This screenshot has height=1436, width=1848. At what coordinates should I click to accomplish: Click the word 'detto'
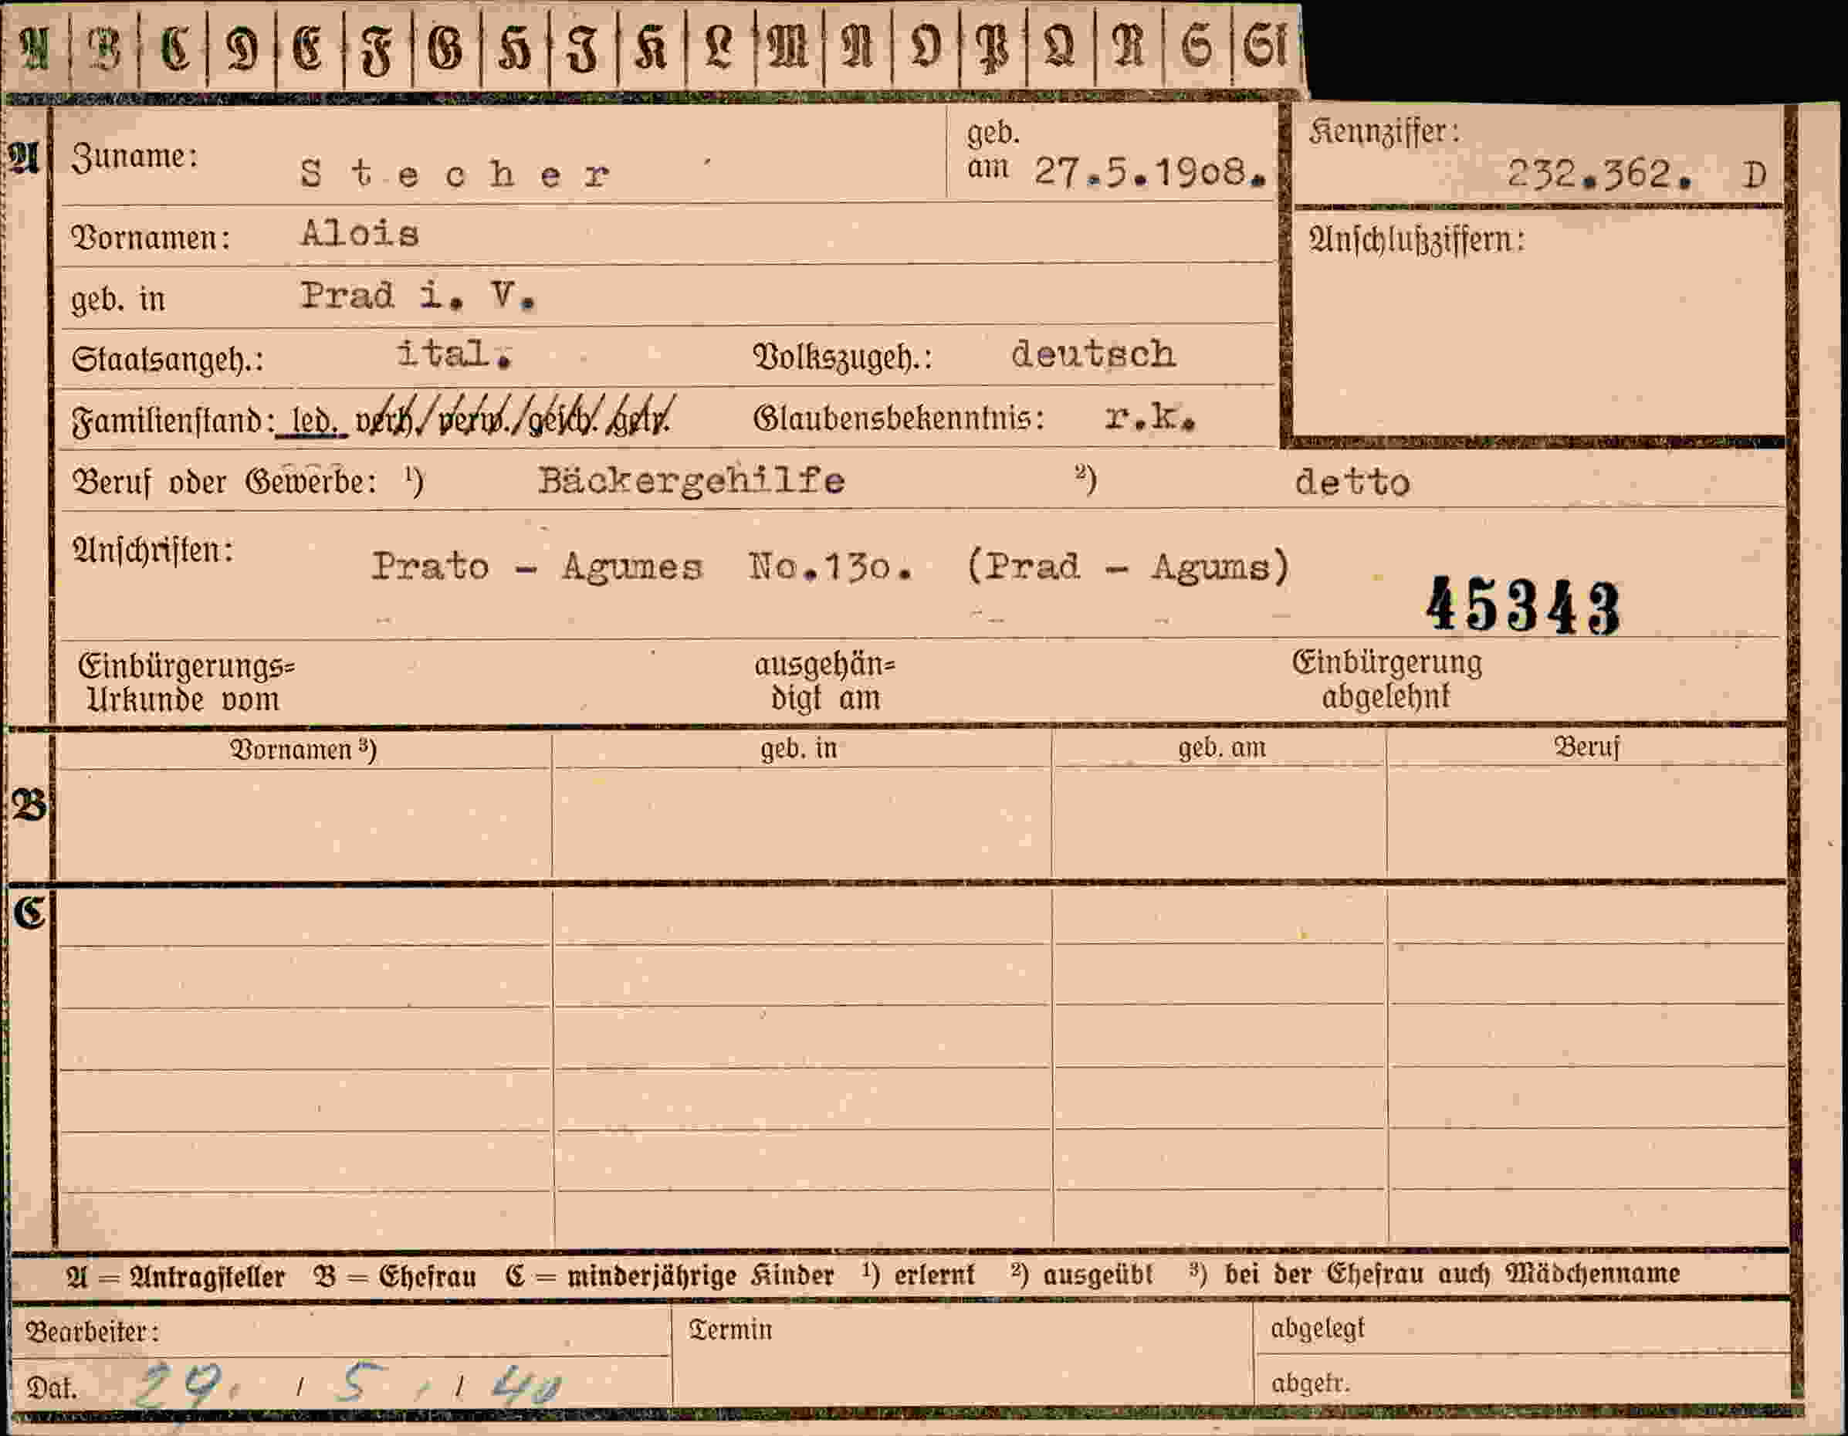(x=1352, y=483)
